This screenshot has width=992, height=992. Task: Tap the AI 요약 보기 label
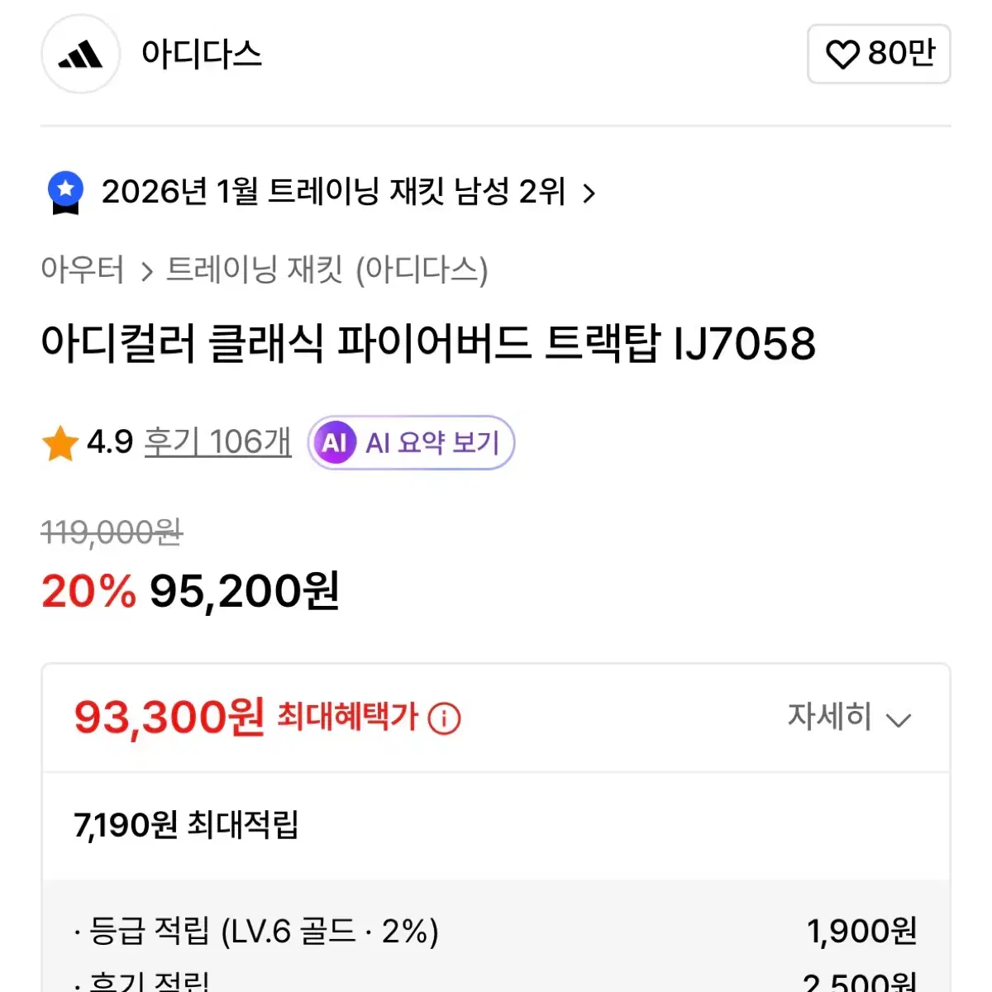(432, 443)
